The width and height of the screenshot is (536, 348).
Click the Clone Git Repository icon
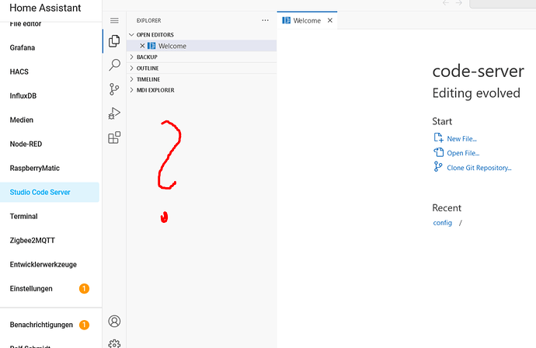438,167
